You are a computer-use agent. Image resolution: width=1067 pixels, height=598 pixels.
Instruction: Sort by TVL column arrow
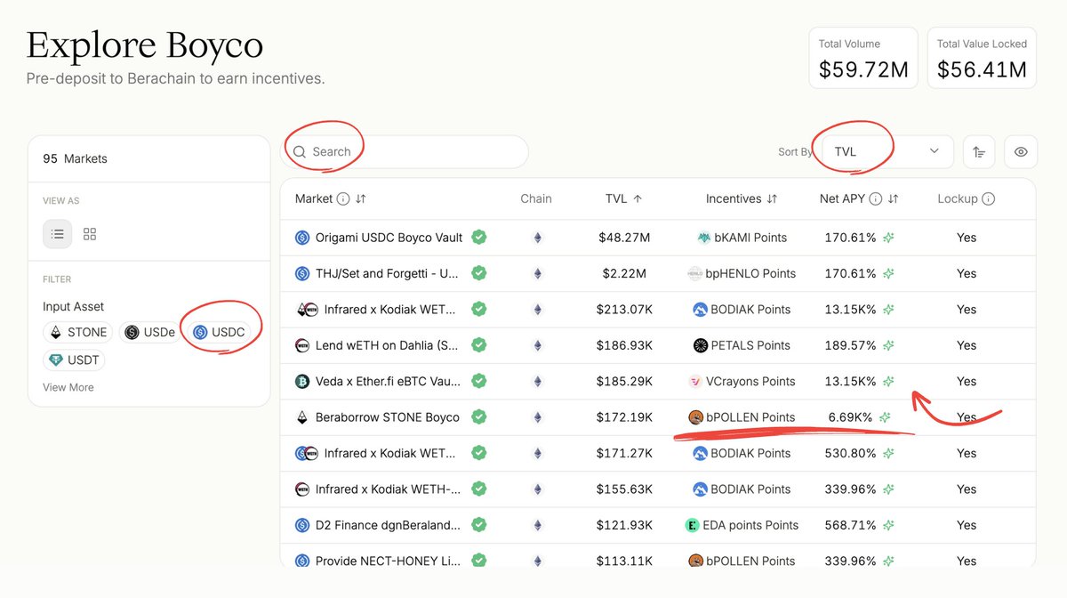click(638, 199)
